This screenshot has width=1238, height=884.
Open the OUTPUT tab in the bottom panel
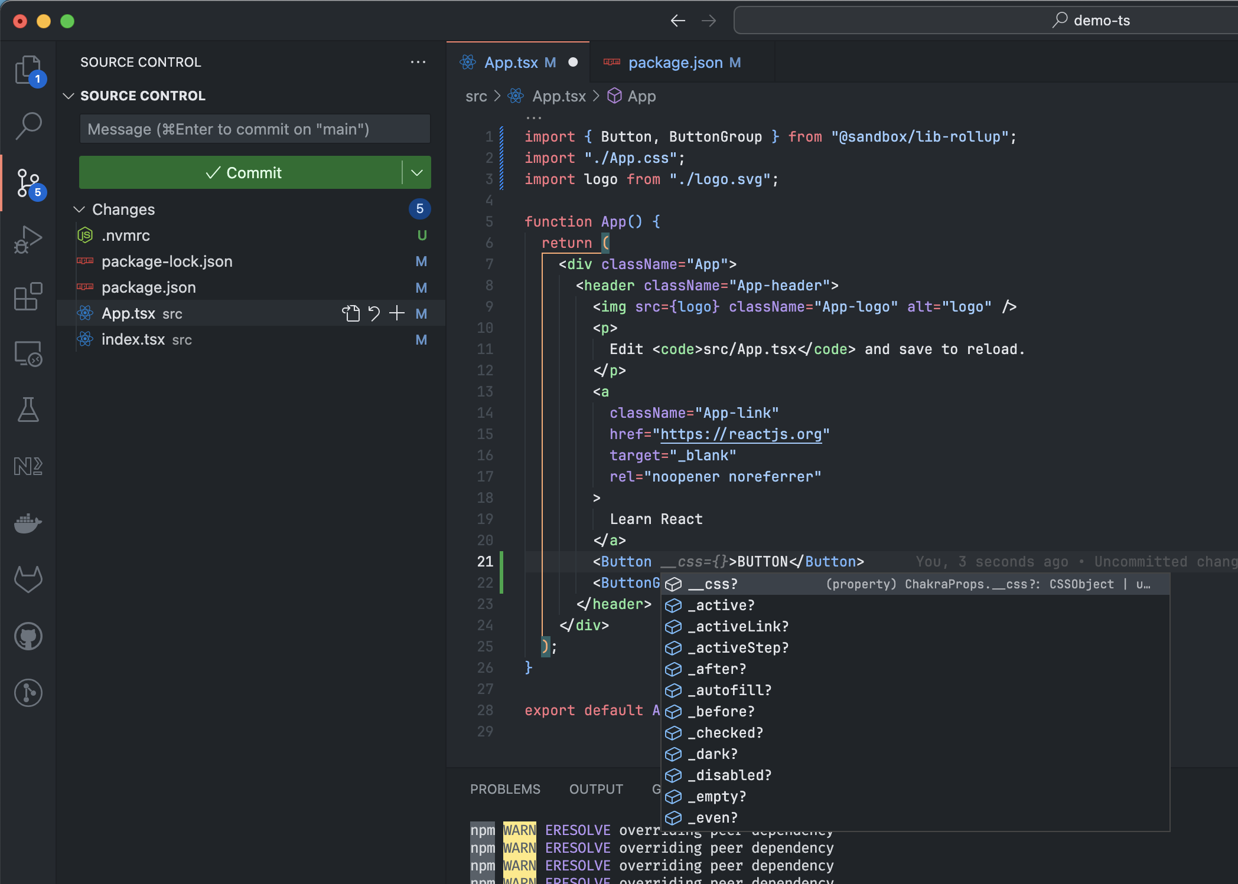click(596, 789)
